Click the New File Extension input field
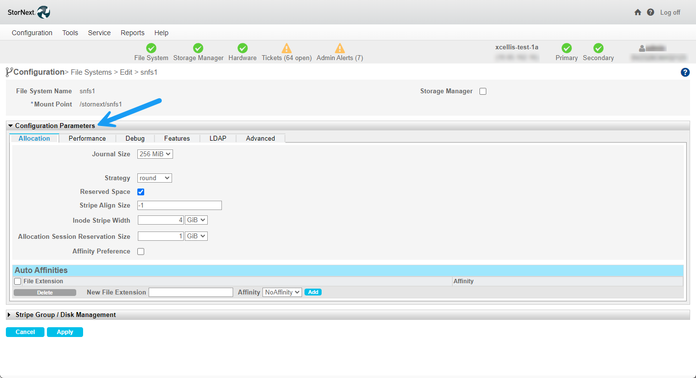This screenshot has height=378, width=696. [x=191, y=292]
